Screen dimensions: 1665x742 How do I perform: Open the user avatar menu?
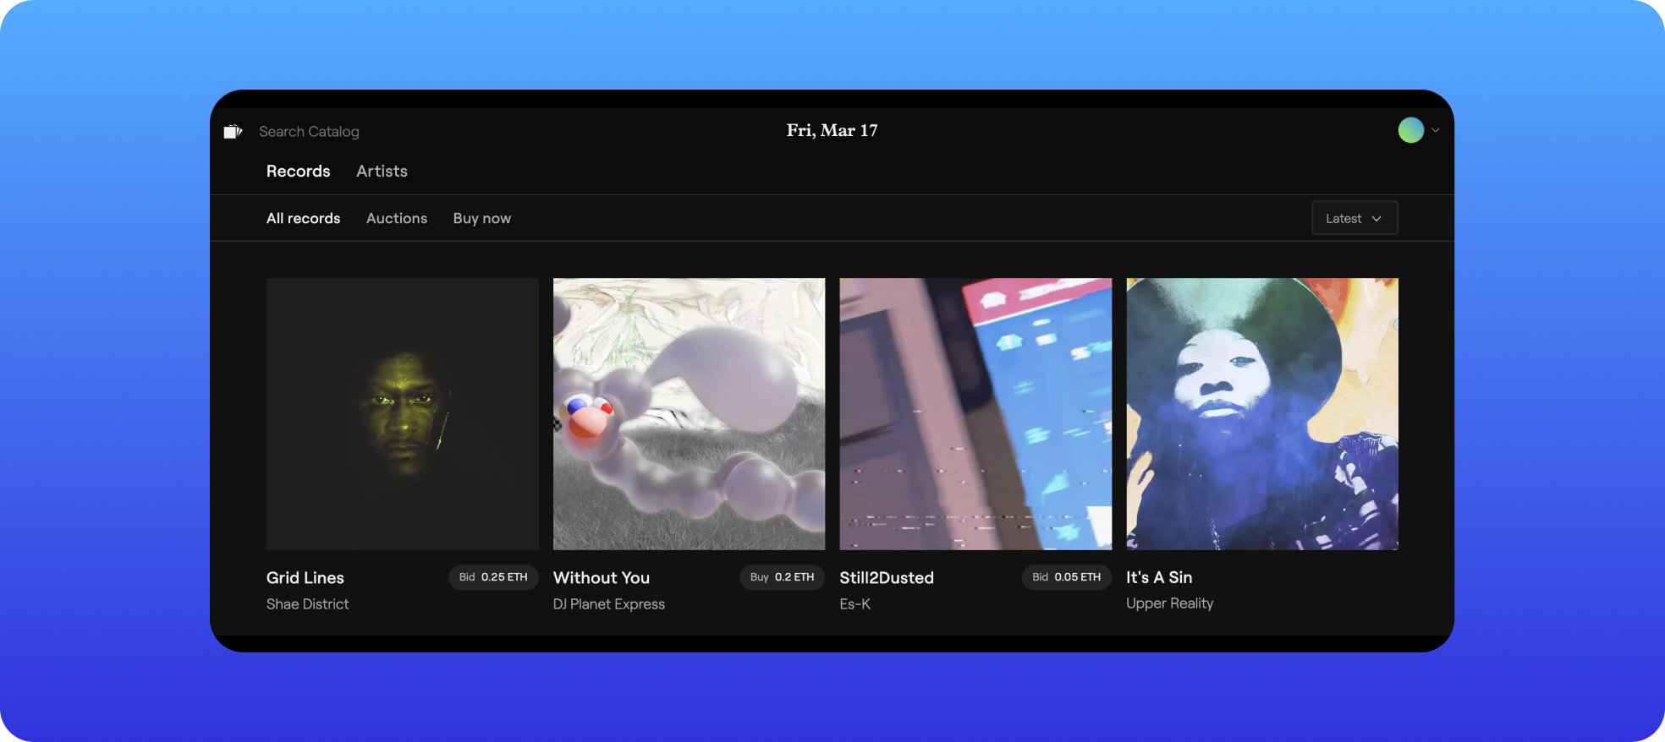1410,130
